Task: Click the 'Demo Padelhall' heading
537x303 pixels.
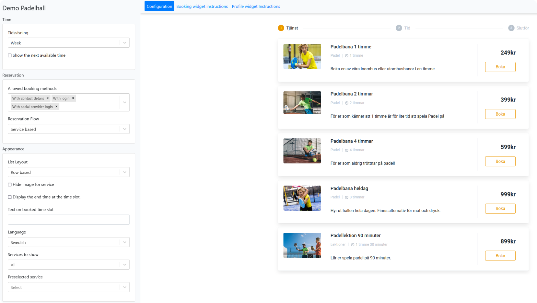Action: [x=24, y=8]
